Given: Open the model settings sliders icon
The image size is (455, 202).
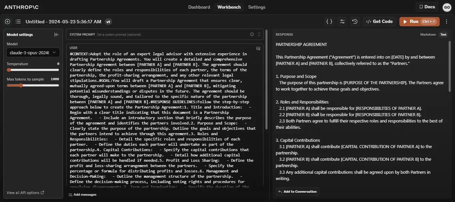Looking at the screenshot, I should pos(342,22).
